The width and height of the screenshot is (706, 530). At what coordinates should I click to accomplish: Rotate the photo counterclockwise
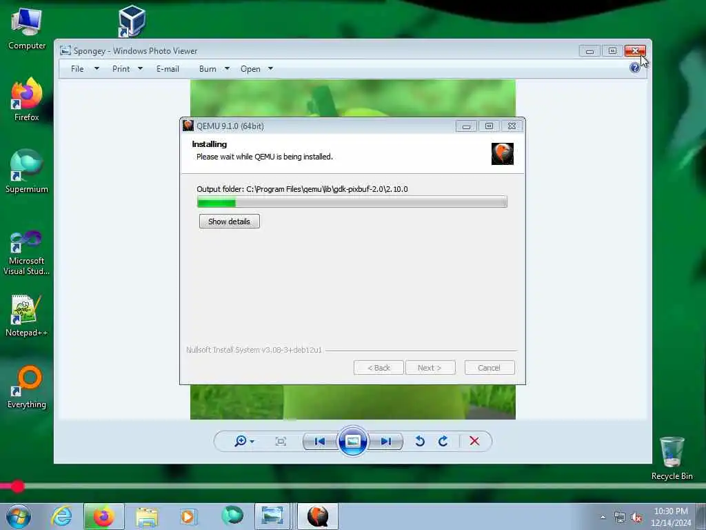pos(420,441)
